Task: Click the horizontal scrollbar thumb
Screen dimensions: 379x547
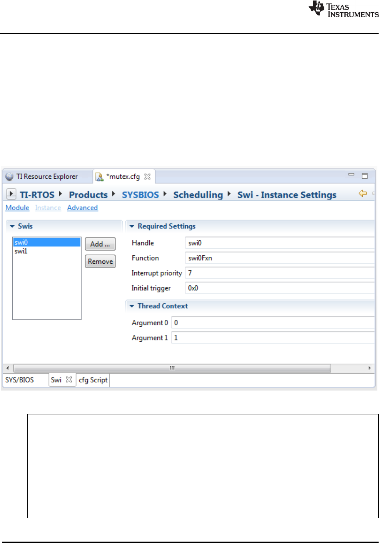Action: coord(172,368)
